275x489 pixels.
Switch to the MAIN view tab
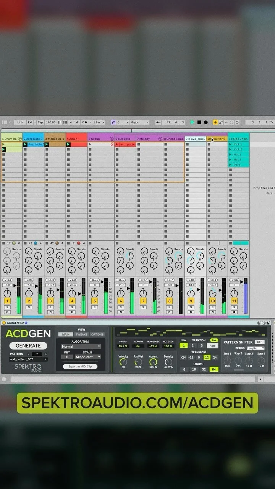66,334
